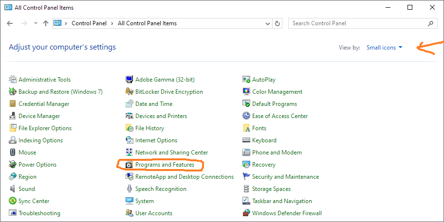Click the Fonts icon
444x222 pixels.
tap(246, 128)
